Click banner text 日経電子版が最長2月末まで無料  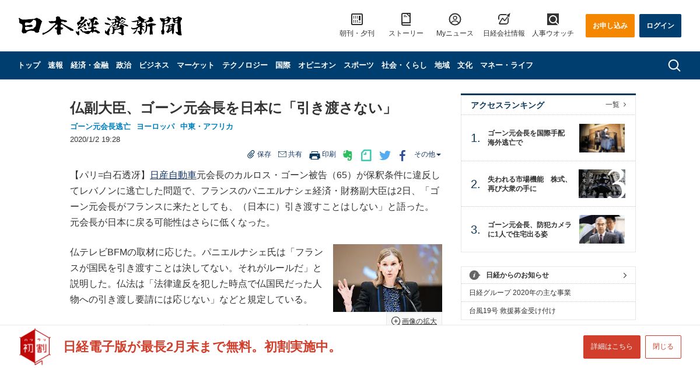[x=201, y=347]
